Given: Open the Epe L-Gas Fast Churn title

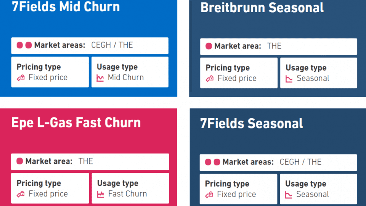Looking at the screenshot, I should pyautogui.click(x=76, y=122).
